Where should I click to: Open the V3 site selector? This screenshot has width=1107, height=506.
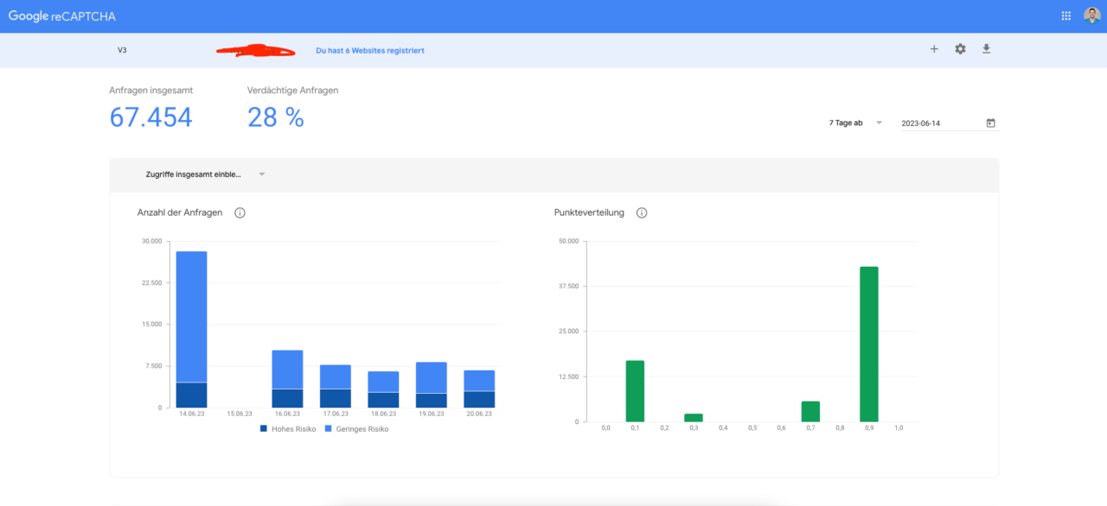(x=122, y=50)
